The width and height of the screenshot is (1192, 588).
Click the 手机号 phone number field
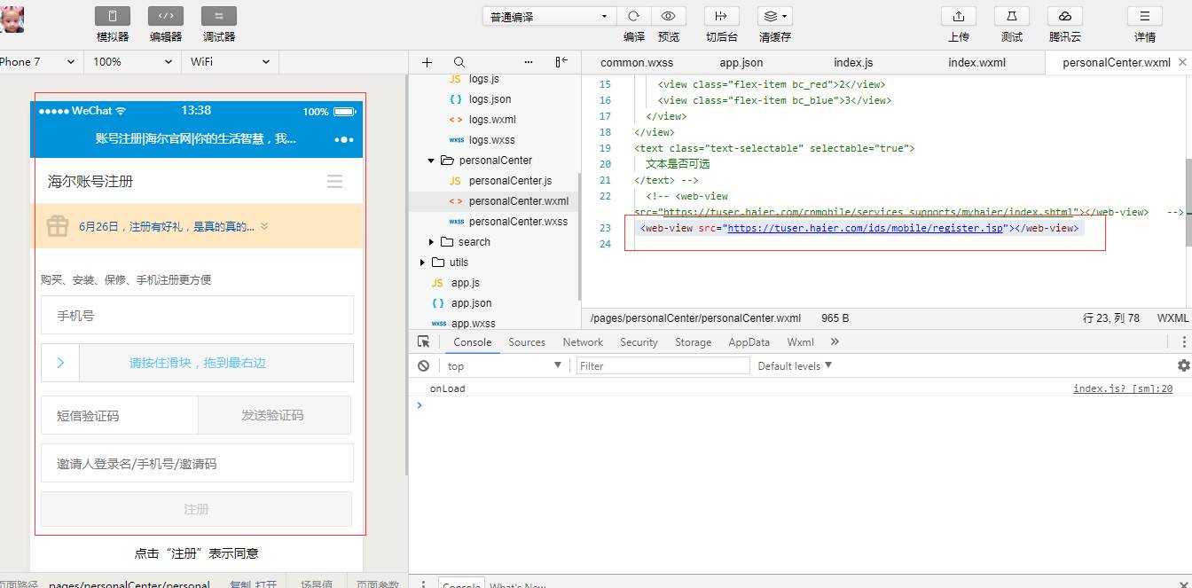click(x=197, y=315)
